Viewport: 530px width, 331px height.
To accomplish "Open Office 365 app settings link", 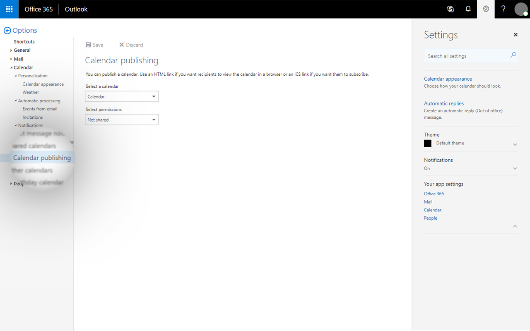I will pos(434,194).
